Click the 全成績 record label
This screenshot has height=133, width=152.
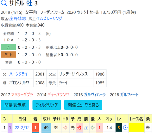pyautogui.click(x=8, y=33)
